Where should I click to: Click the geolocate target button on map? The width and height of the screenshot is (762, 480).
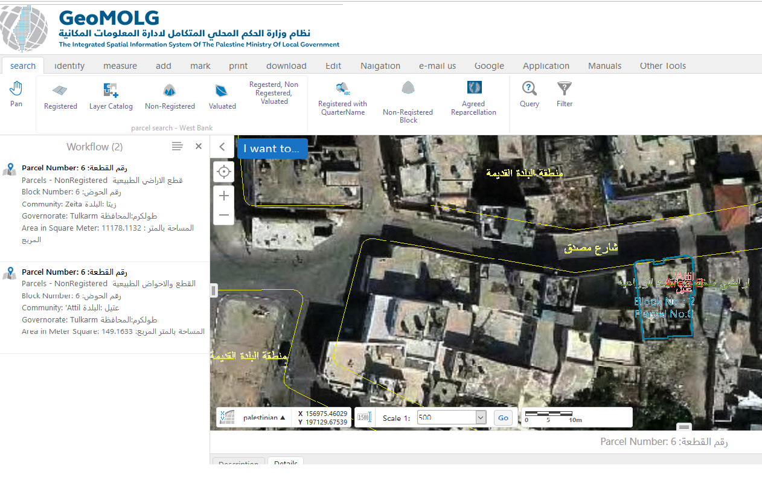point(224,172)
